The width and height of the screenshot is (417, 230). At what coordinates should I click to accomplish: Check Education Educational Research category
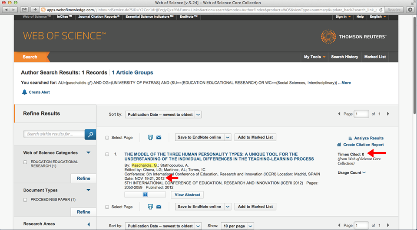pyautogui.click(x=25, y=162)
